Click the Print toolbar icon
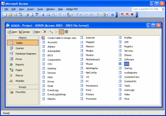The image size is (166, 116). 27,15
